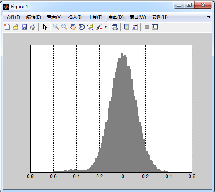This screenshot has width=215, height=192.
Task: Open the 工具(T) menu
Action: [95, 17]
